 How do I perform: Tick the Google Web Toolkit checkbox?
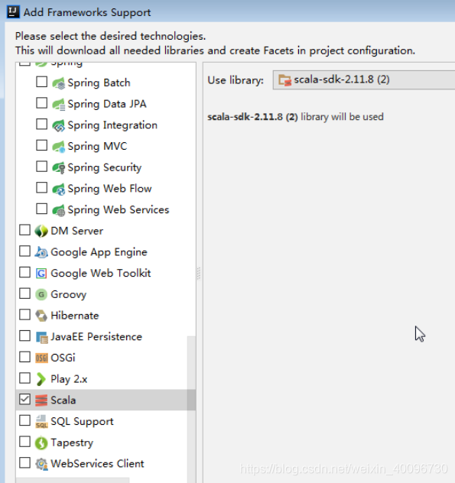[24, 273]
